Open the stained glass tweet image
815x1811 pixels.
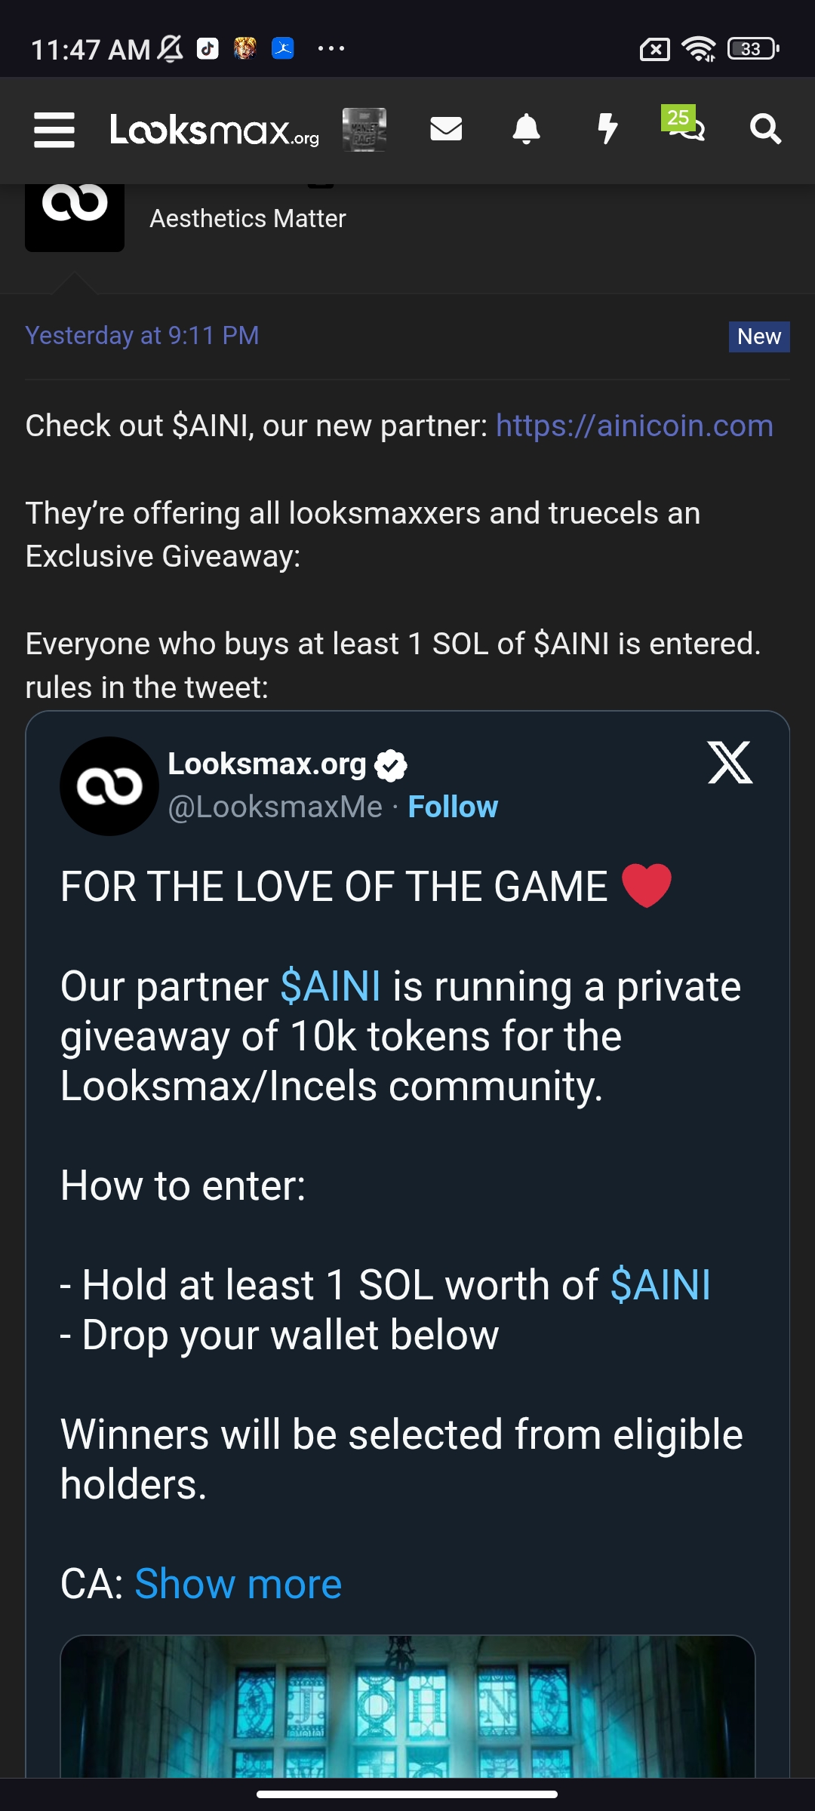click(x=407, y=1705)
